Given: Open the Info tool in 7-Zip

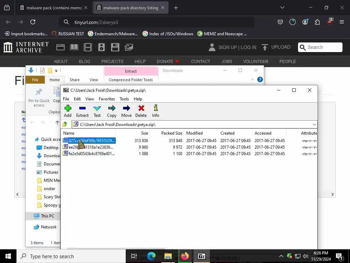Looking at the screenshot, I should pyautogui.click(x=156, y=111).
